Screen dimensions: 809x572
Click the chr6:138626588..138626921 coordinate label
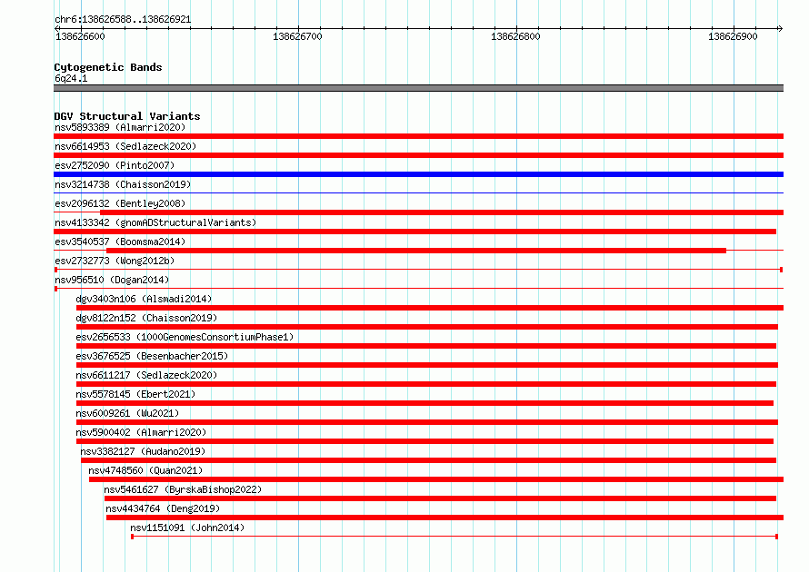point(123,20)
